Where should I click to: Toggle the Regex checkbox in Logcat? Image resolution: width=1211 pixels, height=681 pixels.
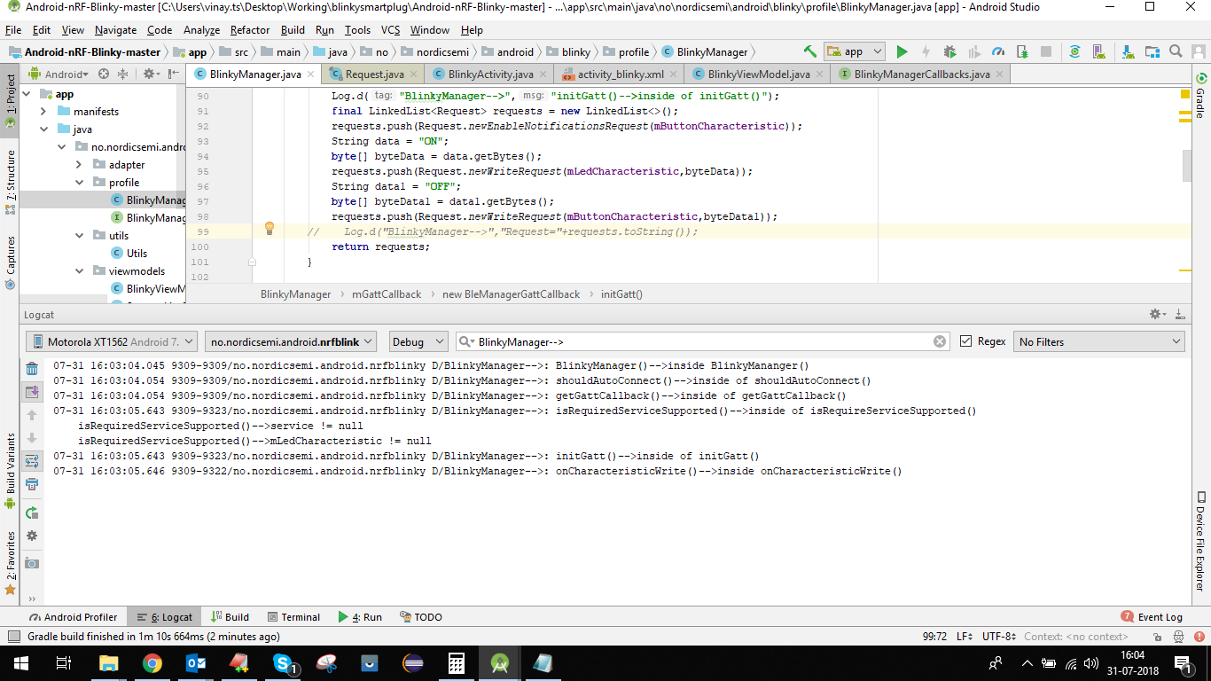pyautogui.click(x=966, y=340)
